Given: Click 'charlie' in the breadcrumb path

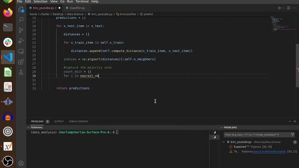Looking at the screenshot, I should 45,14.
